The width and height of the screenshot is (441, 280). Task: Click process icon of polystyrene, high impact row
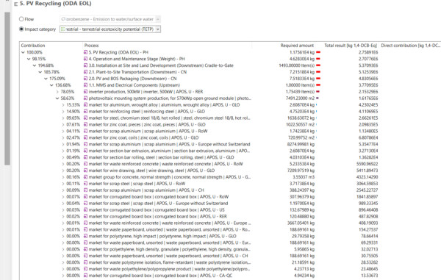(x=85, y=236)
